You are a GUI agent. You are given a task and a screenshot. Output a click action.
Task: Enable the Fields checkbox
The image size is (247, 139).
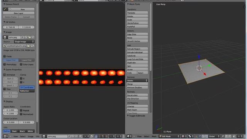(5, 56)
